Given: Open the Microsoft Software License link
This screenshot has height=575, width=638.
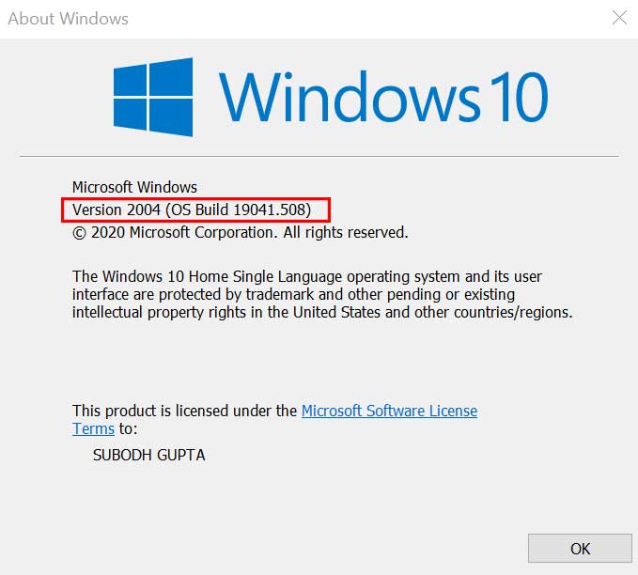Looking at the screenshot, I should (x=389, y=411).
